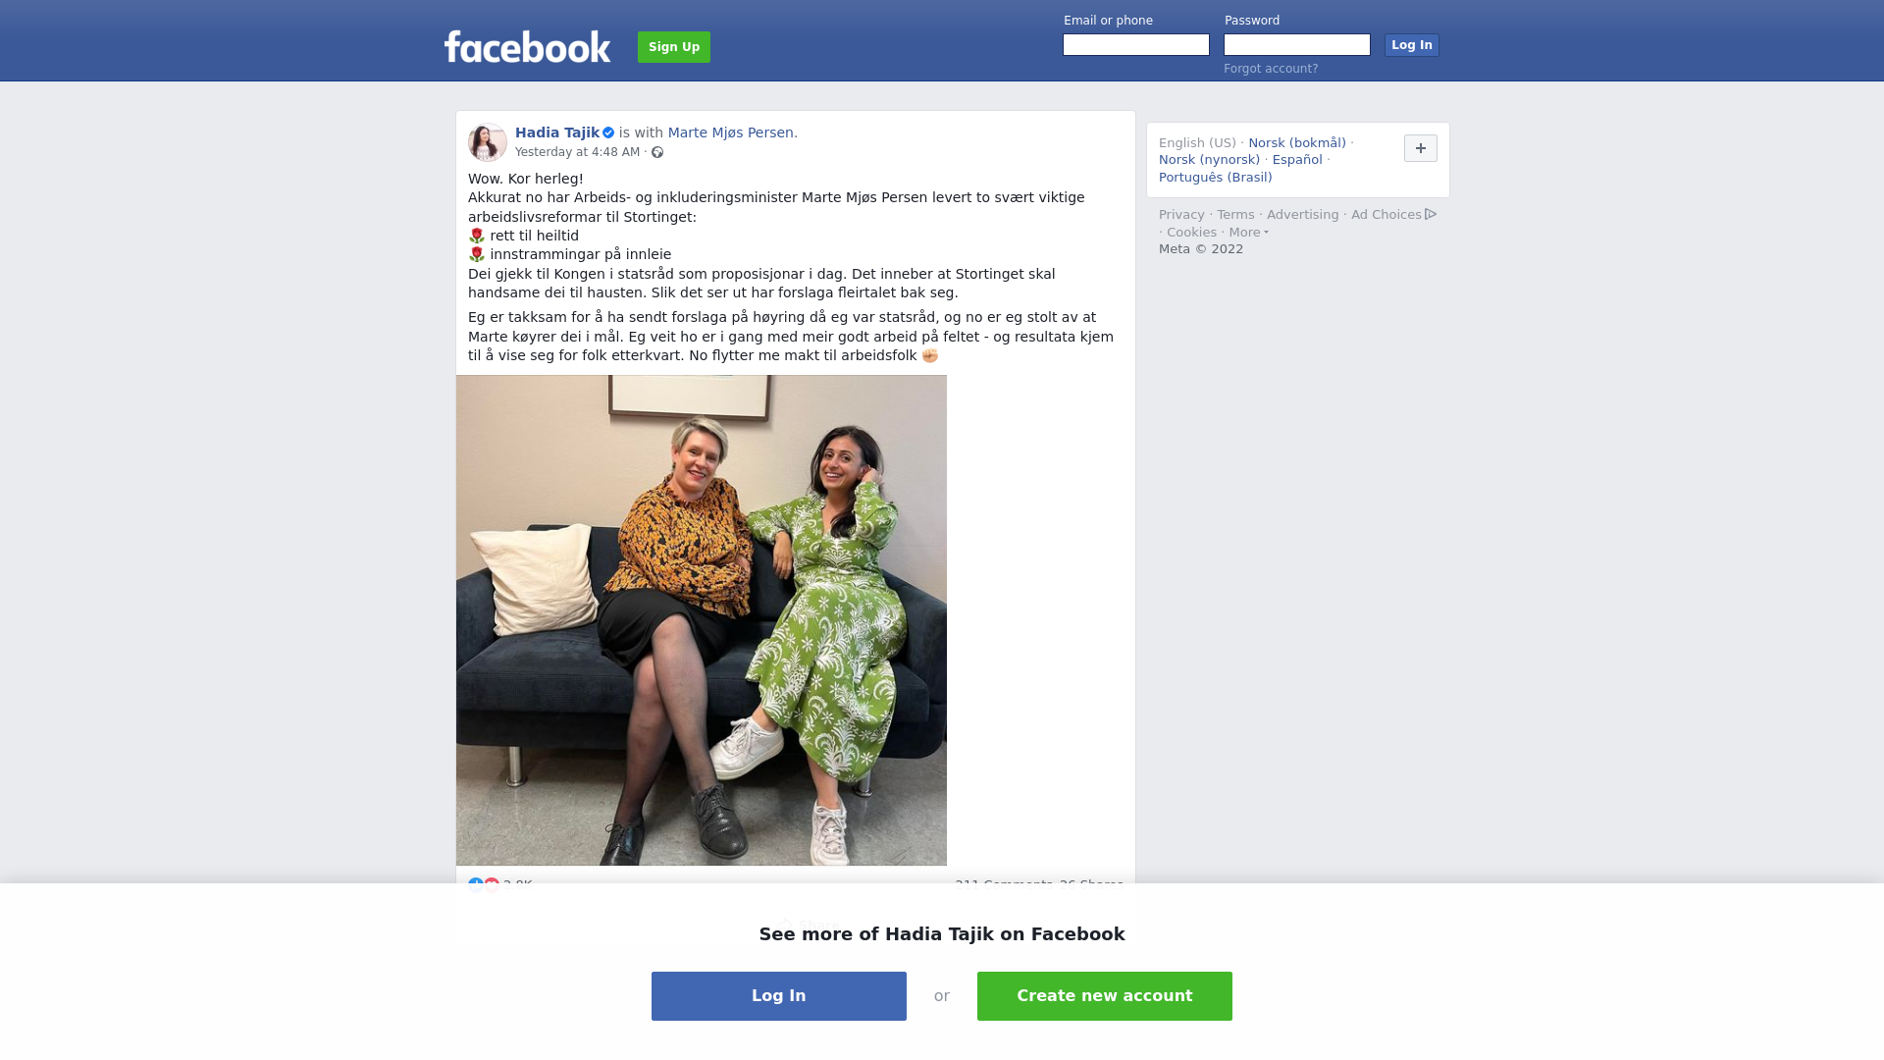Switch language to Norsk (bokmål)
Screen dimensions: 1884x1060
click(x=1297, y=143)
